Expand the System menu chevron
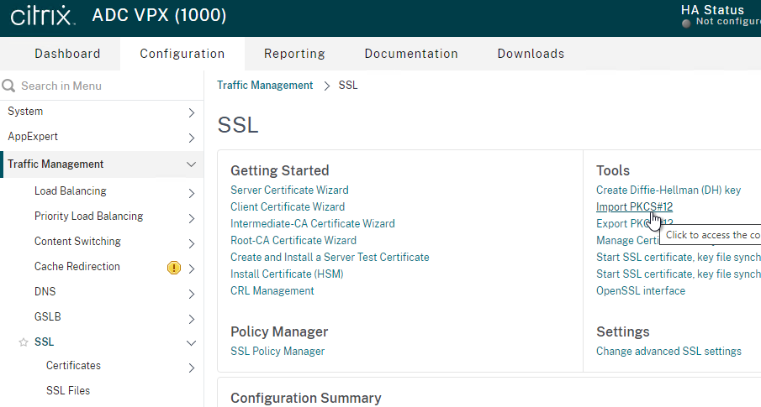761x407 pixels. (x=191, y=113)
